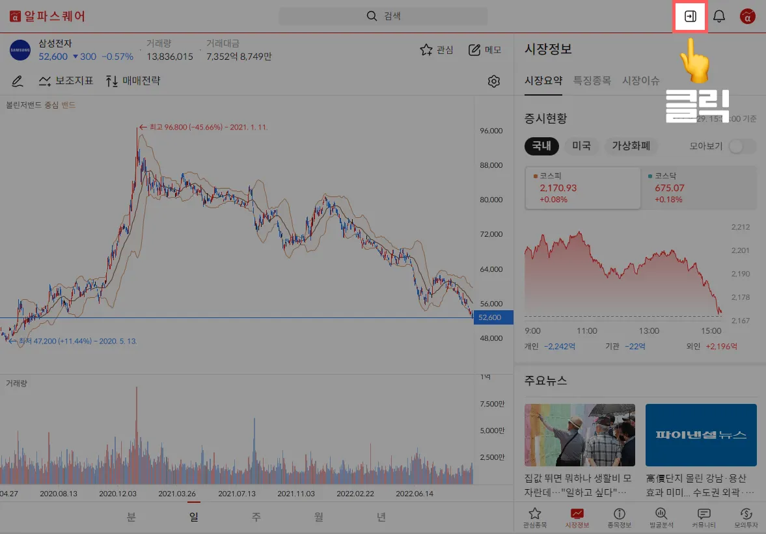Open the 高價단지 몰린 강남 news headline
This screenshot has width=766, height=534.
point(700,485)
